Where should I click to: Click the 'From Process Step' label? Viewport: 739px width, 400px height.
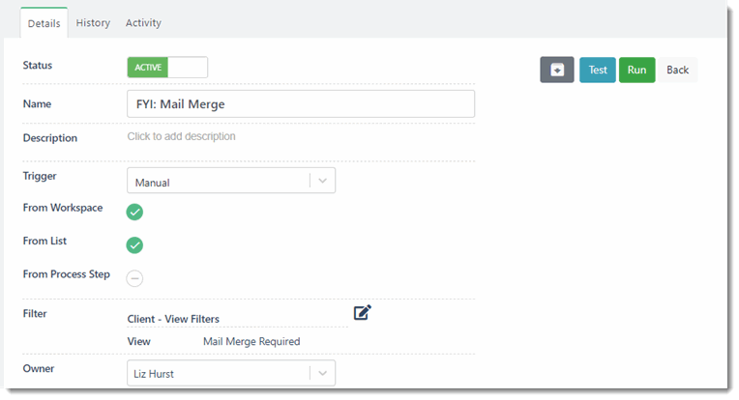[x=67, y=274]
